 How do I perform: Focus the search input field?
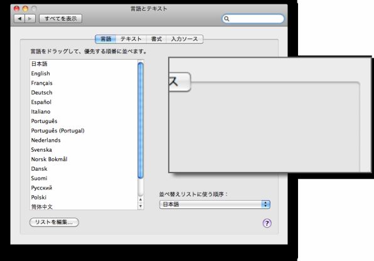[x=254, y=19]
